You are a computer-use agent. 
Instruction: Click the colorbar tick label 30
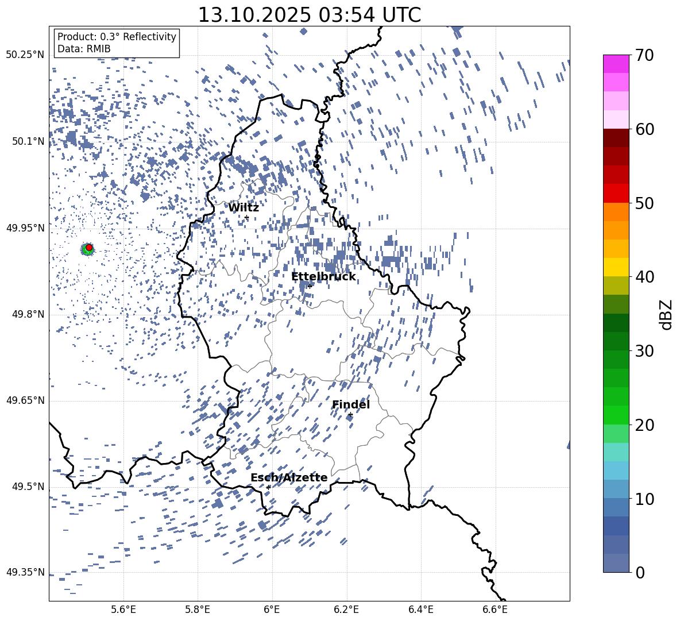click(x=644, y=351)
